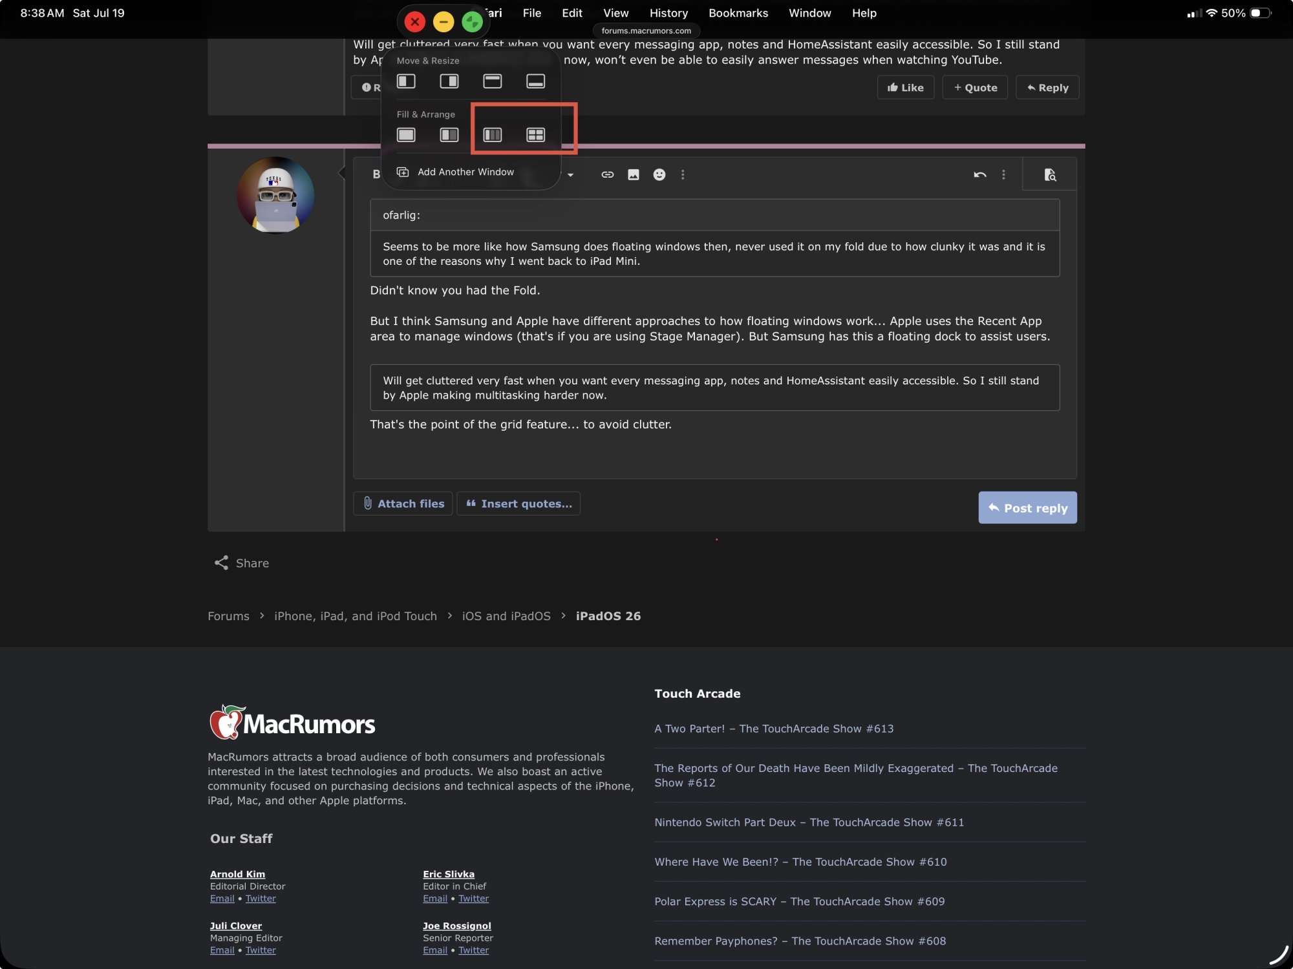Viewport: 1293px width, 969px height.
Task: Open the smilies emoji picker
Action: tap(659, 174)
